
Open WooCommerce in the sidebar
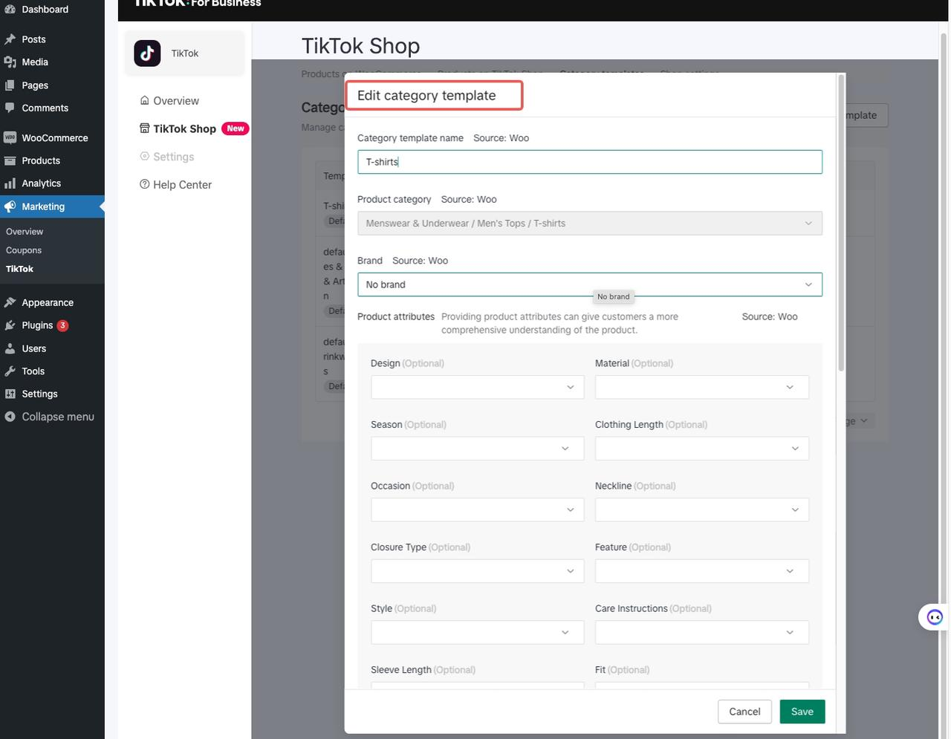click(54, 138)
